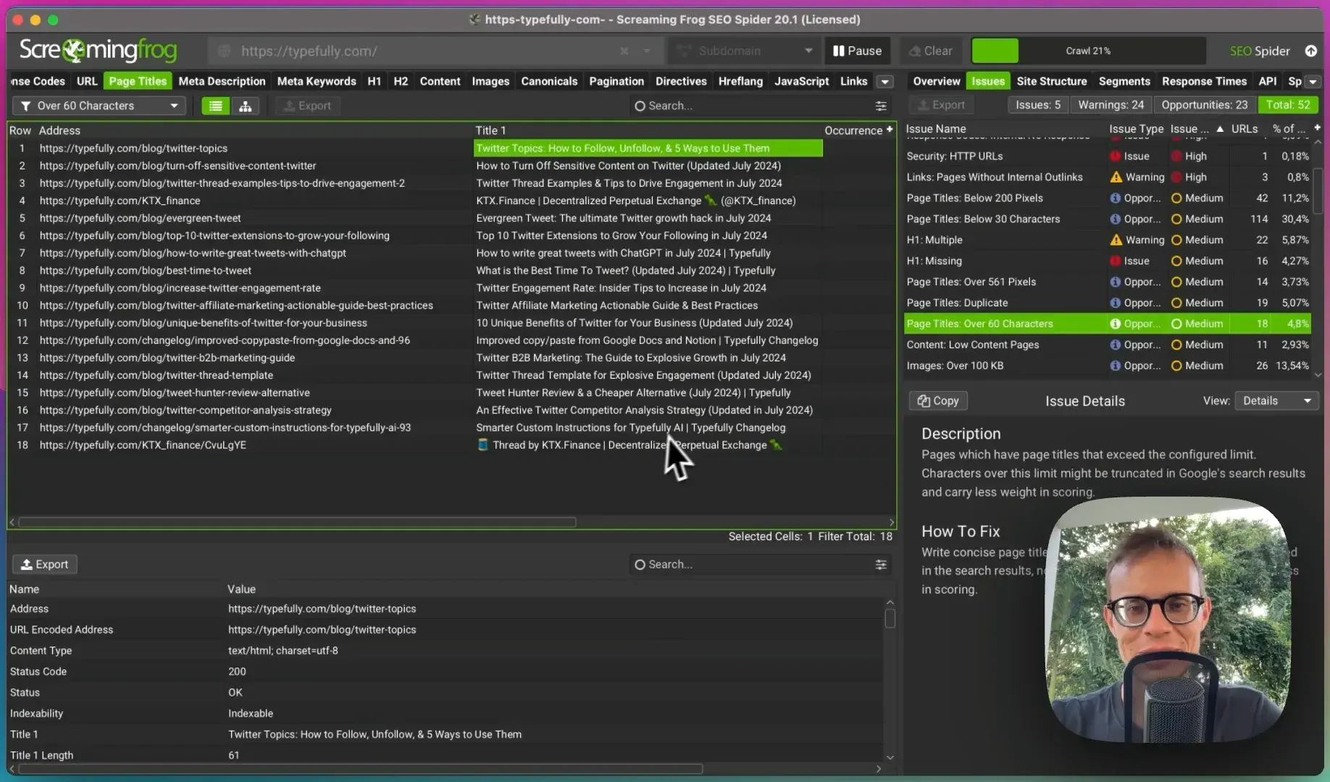This screenshot has width=1330, height=782.
Task: Click the red issue icon on H1: Missing row
Action: click(x=1116, y=261)
